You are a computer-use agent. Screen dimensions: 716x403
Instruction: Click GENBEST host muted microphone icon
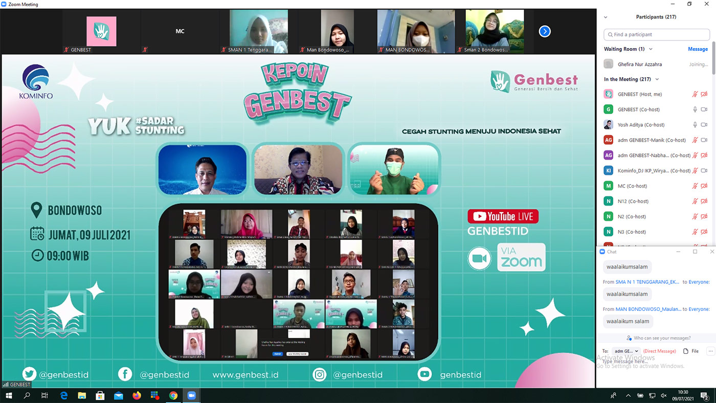pyautogui.click(x=695, y=94)
